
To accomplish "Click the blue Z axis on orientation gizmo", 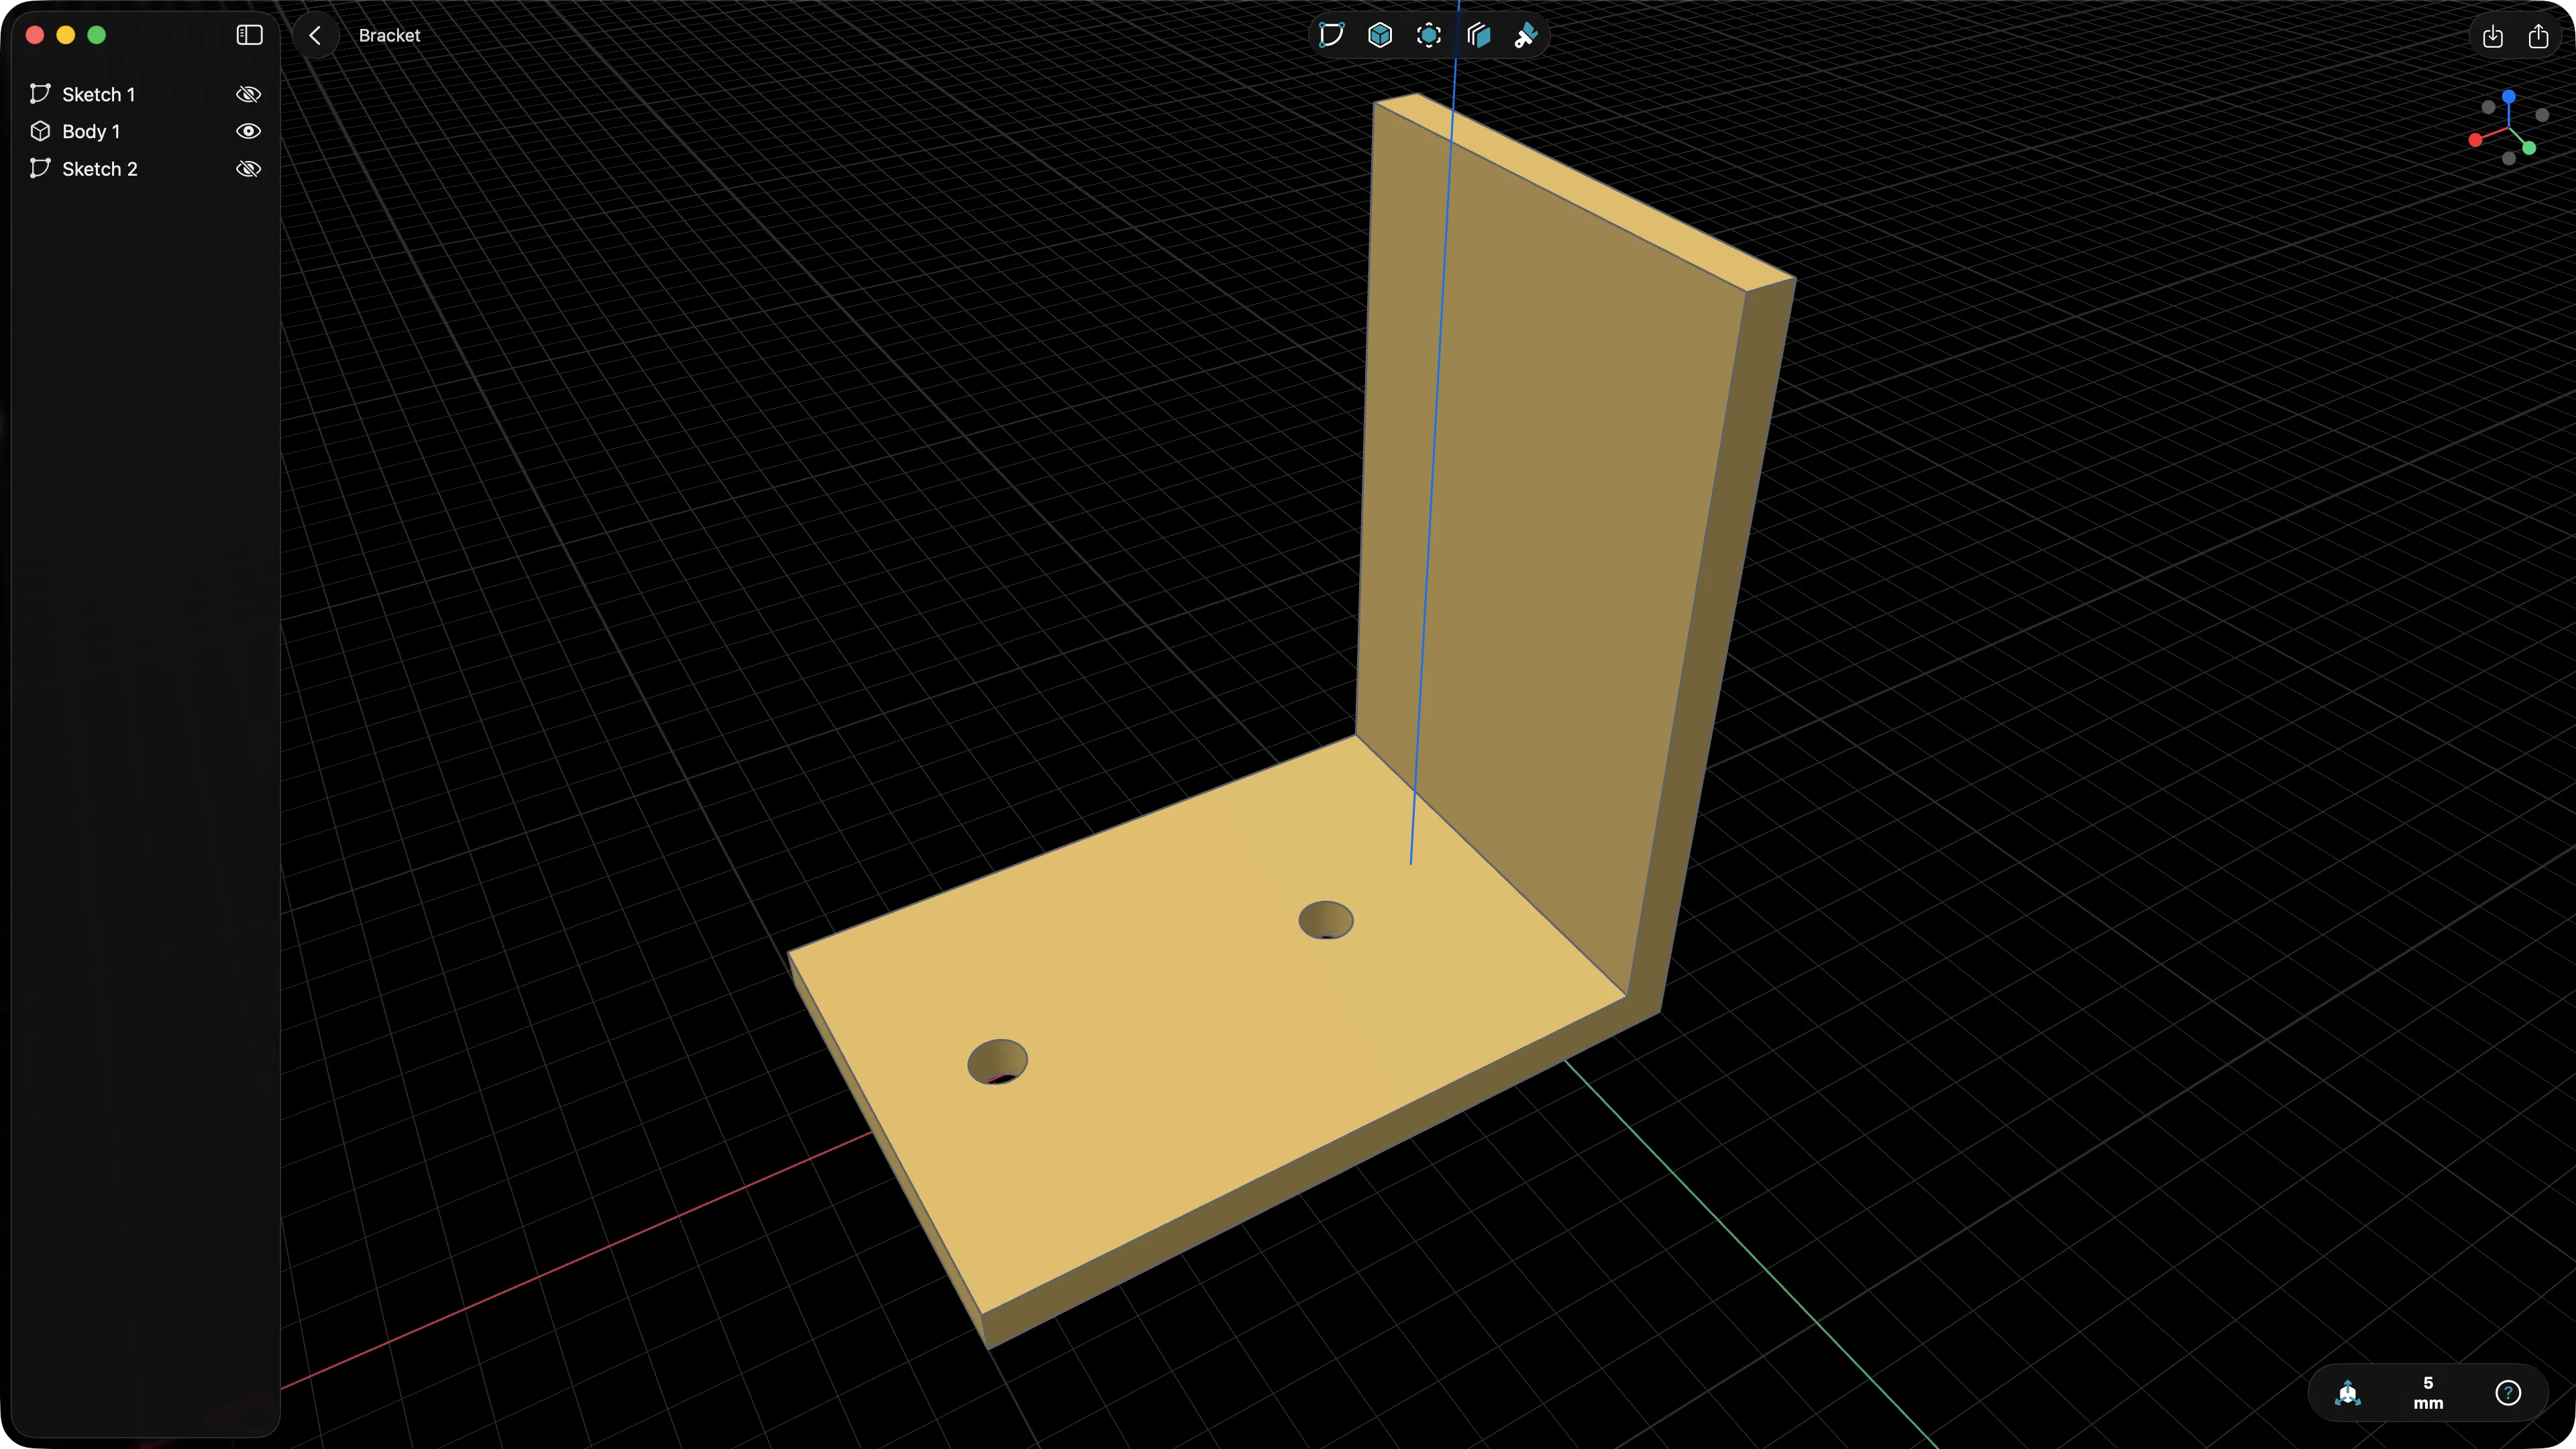I will (2509, 96).
